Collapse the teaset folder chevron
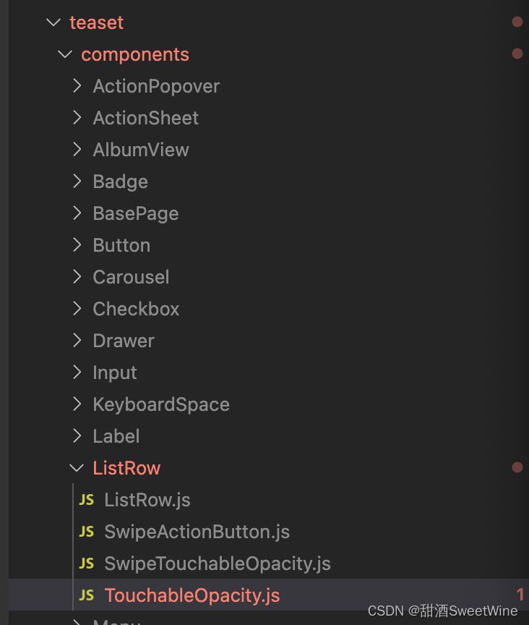The height and width of the screenshot is (625, 529). pos(53,22)
